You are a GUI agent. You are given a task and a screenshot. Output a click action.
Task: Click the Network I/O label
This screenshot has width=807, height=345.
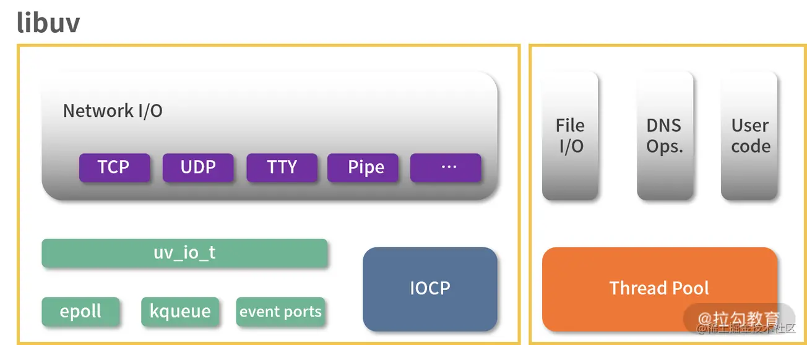click(x=113, y=111)
